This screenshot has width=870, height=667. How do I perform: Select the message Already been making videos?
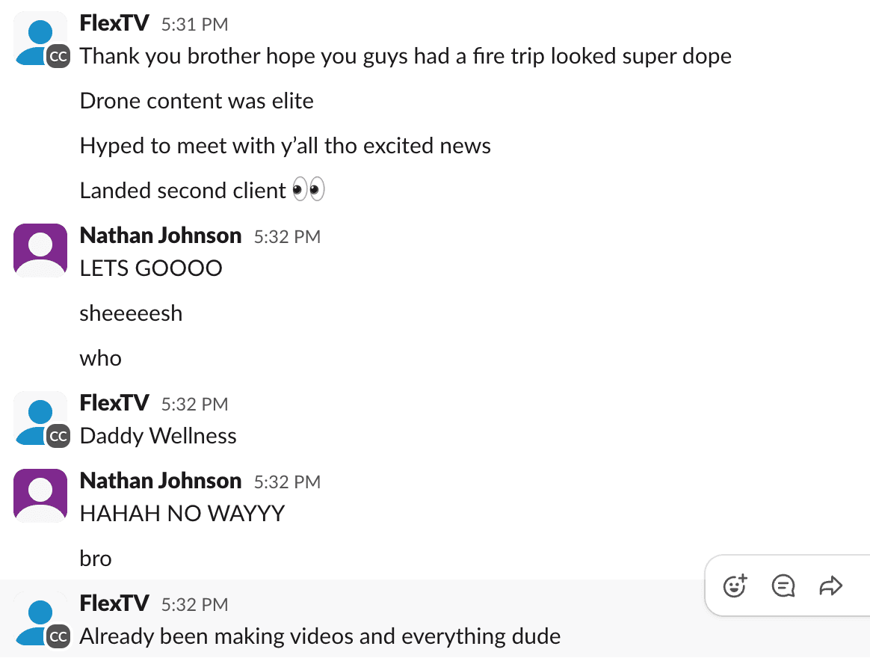point(320,636)
